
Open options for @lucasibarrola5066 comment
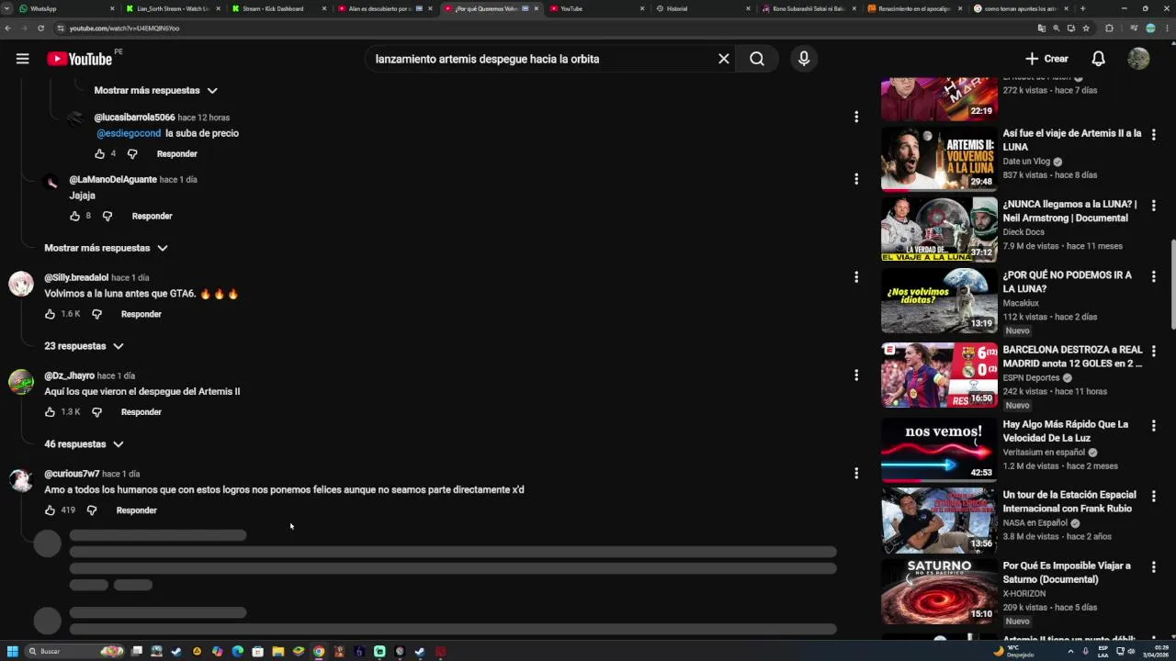[x=856, y=117]
